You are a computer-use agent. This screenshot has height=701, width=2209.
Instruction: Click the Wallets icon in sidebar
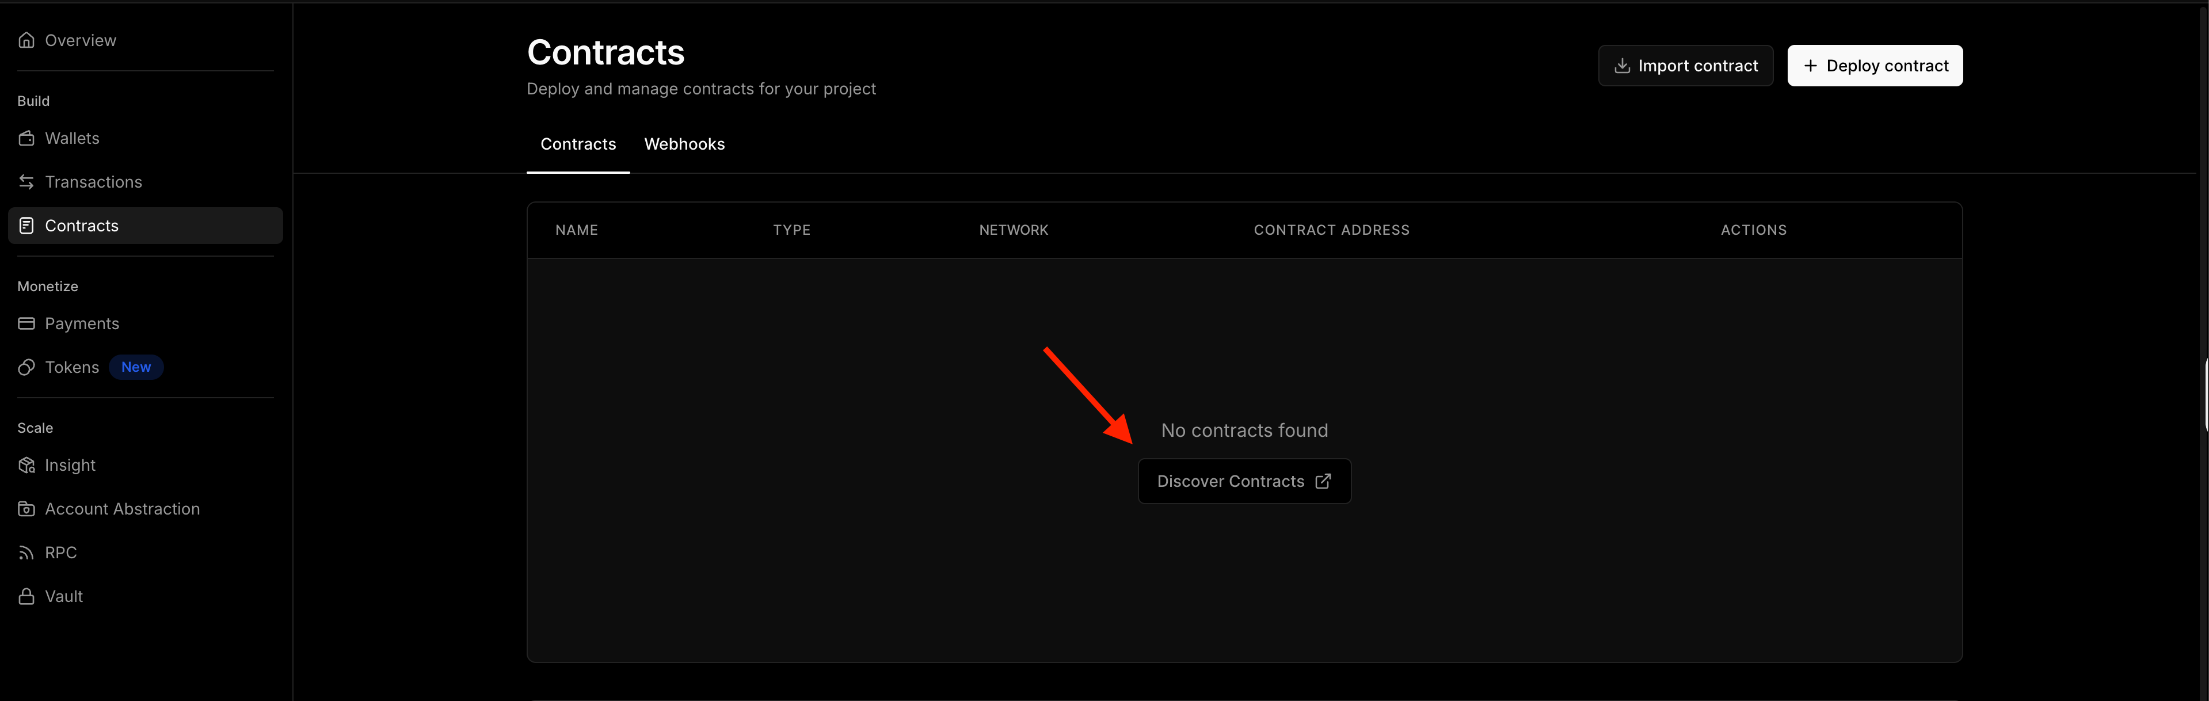pyautogui.click(x=26, y=138)
